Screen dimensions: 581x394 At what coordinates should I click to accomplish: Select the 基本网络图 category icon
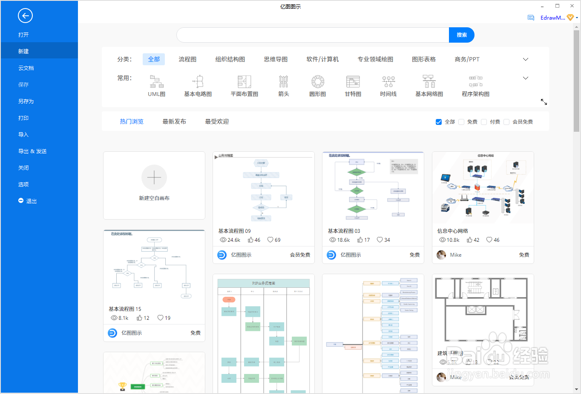point(429,81)
